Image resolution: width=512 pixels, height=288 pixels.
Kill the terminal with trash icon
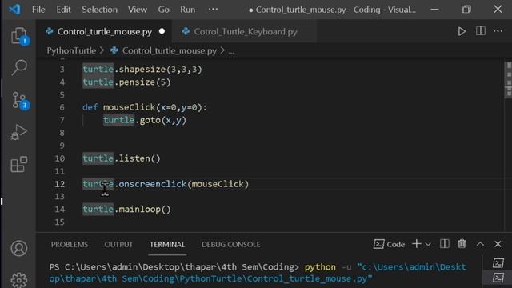pyautogui.click(x=462, y=244)
